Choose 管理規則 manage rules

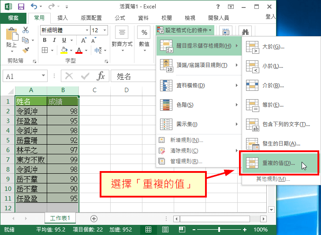pyautogui.click(x=199, y=161)
